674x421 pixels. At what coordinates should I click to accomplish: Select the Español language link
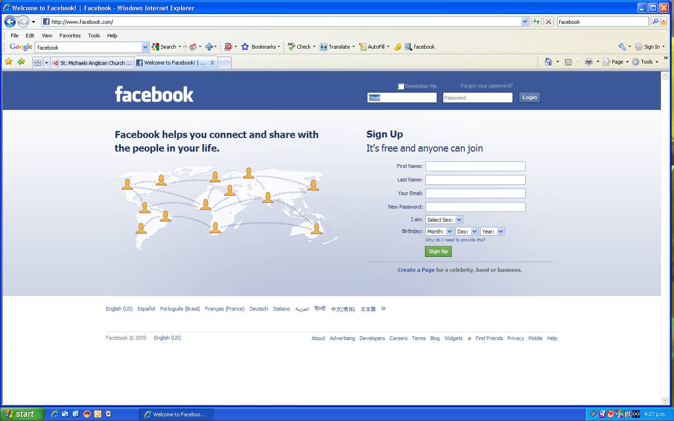[146, 309]
